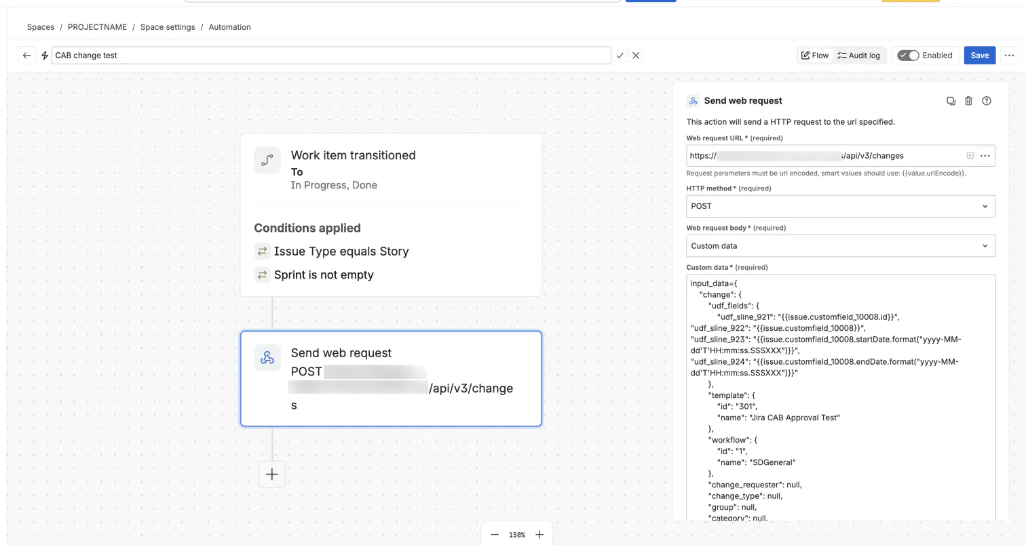Open the Audit log view
The height and width of the screenshot is (545, 1026).
tap(858, 56)
